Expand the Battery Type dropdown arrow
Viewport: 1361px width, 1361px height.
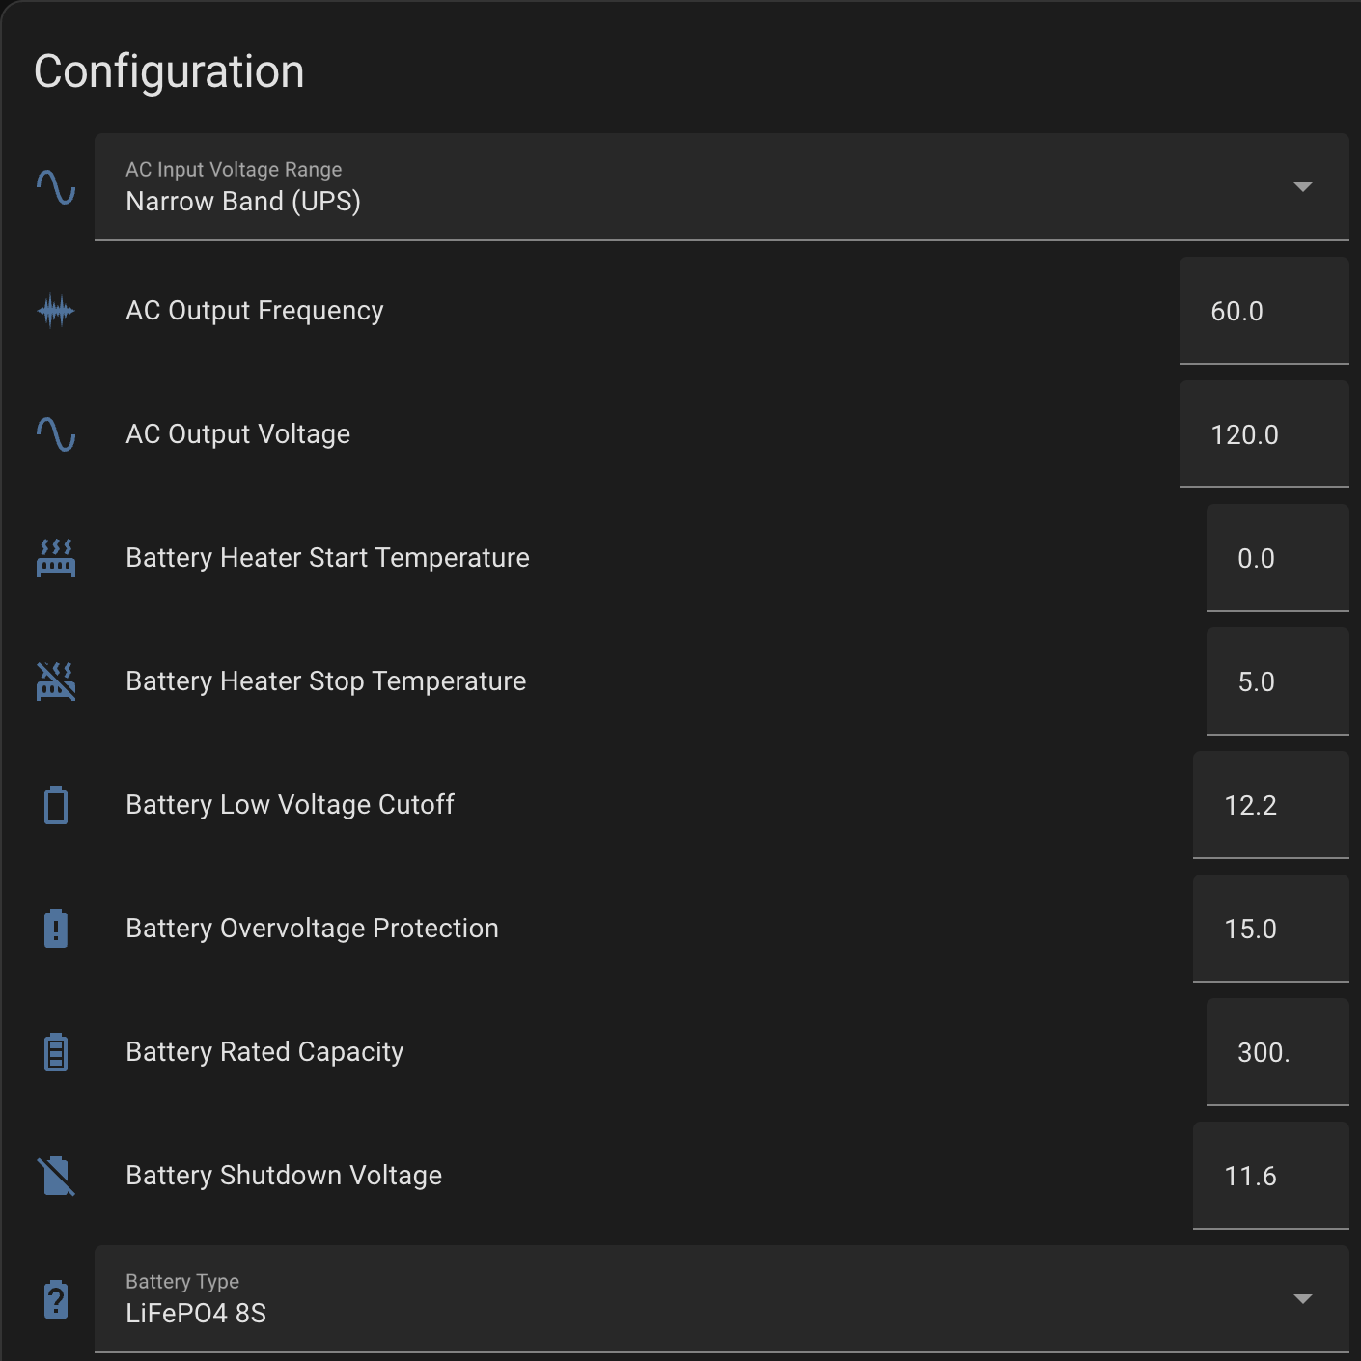click(x=1302, y=1299)
